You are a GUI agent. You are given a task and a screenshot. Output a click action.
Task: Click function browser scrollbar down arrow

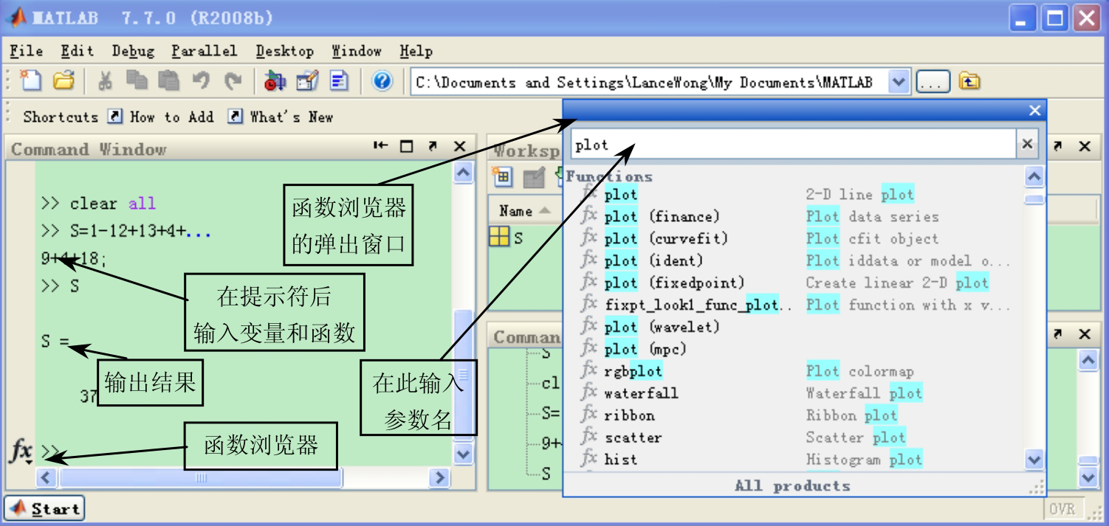pyautogui.click(x=1035, y=460)
